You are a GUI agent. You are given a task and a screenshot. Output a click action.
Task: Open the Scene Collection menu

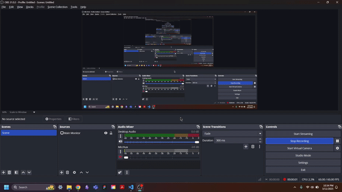[x=57, y=7]
